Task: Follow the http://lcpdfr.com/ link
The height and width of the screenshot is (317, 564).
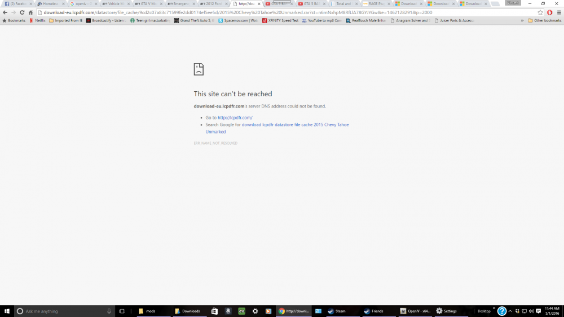Action: pyautogui.click(x=235, y=117)
